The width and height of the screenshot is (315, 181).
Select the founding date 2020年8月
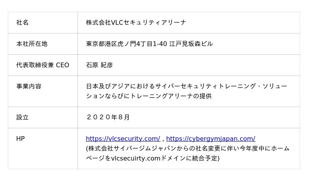pos(108,117)
